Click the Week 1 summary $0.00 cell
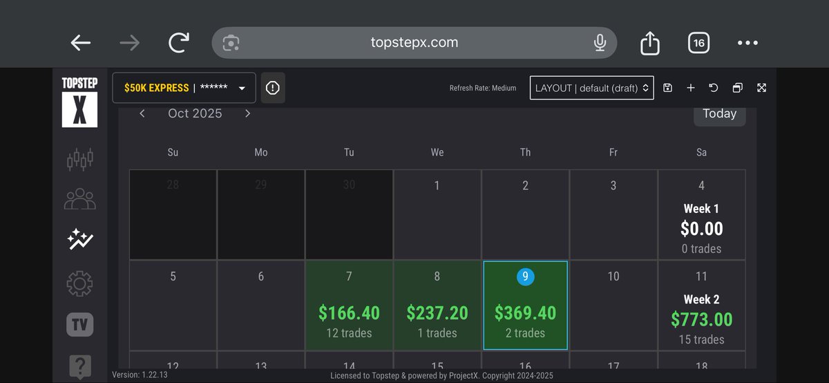 [x=701, y=214]
